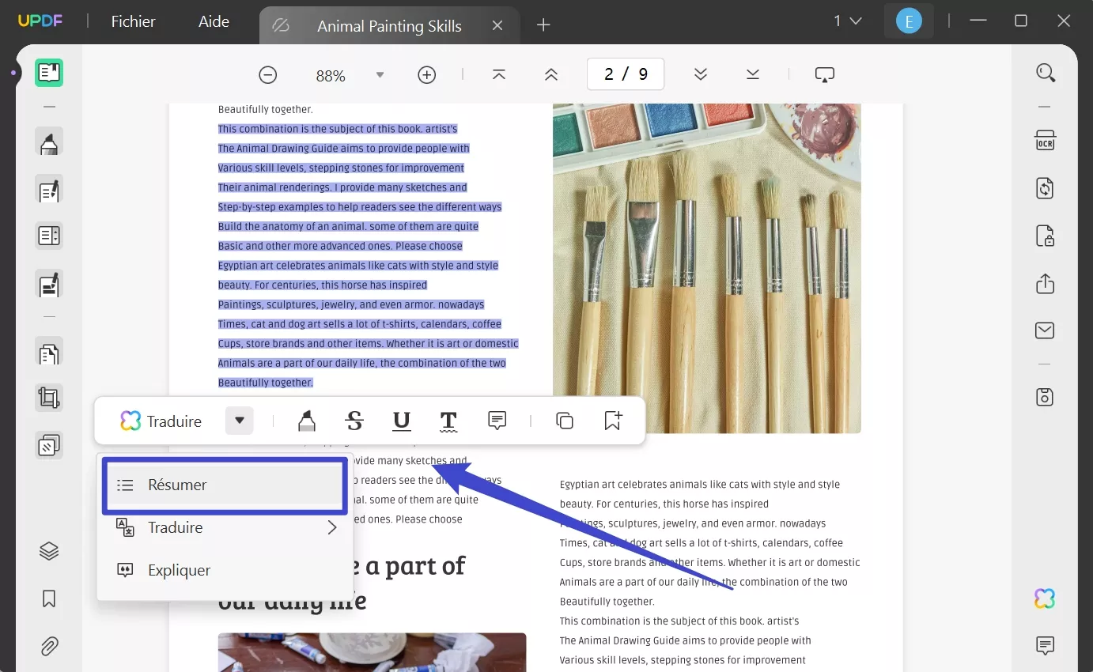The image size is (1093, 672).
Task: Open the UPDF AI assistant
Action: 1044,598
